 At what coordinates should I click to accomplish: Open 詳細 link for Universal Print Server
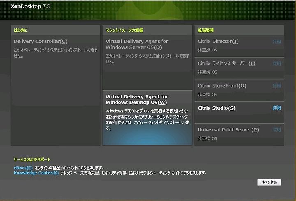click(x=277, y=130)
